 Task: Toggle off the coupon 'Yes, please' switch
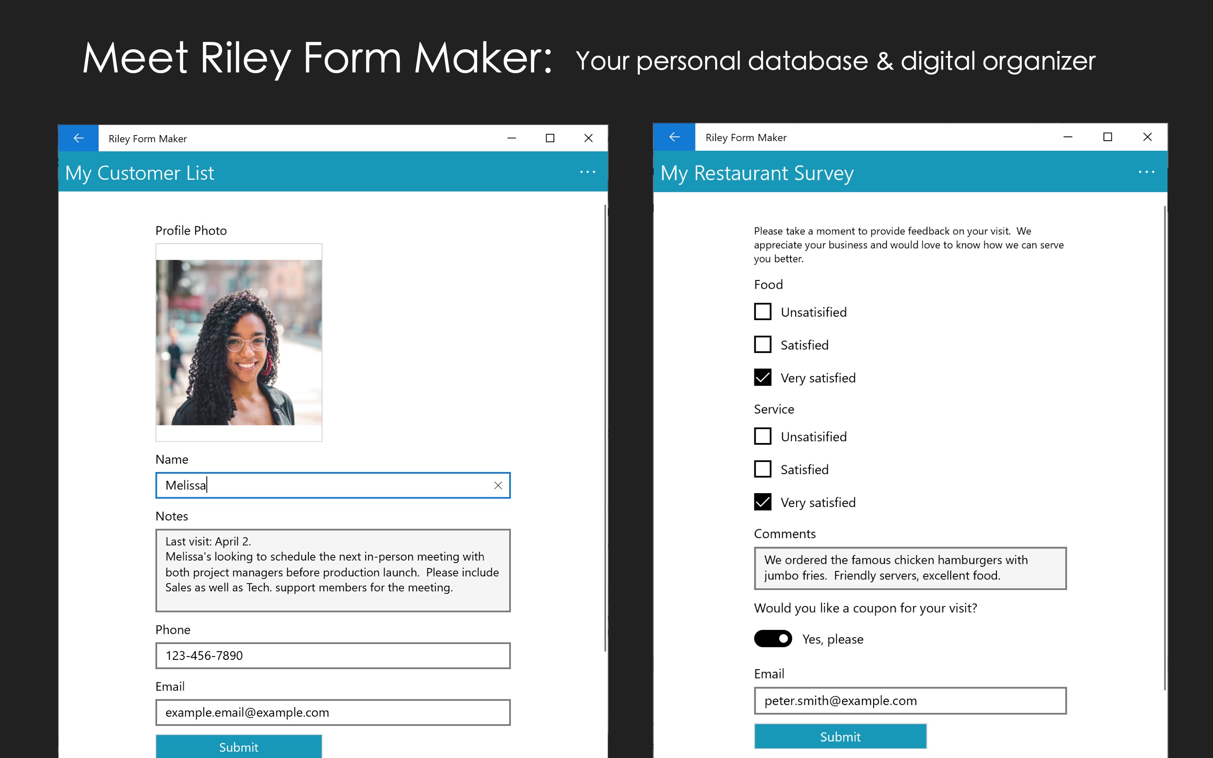pyautogui.click(x=773, y=639)
